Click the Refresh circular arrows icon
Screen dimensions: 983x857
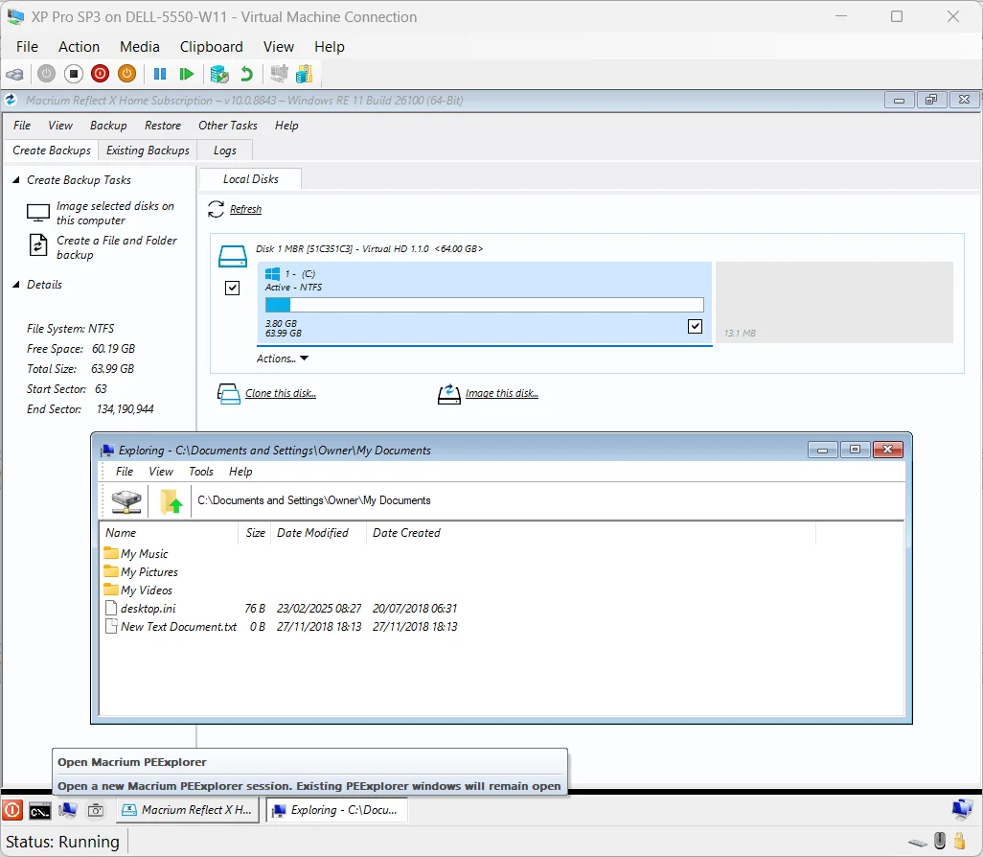tap(216, 209)
